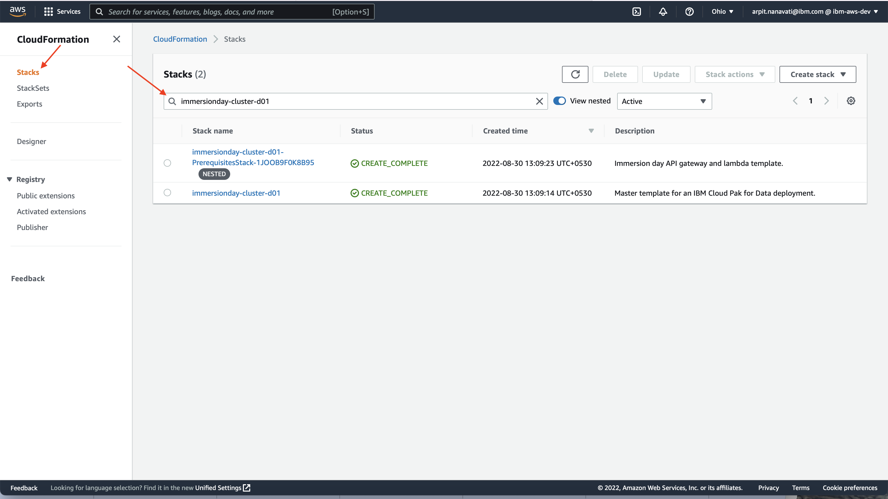Click the Update button
The height and width of the screenshot is (499, 888).
tap(666, 74)
